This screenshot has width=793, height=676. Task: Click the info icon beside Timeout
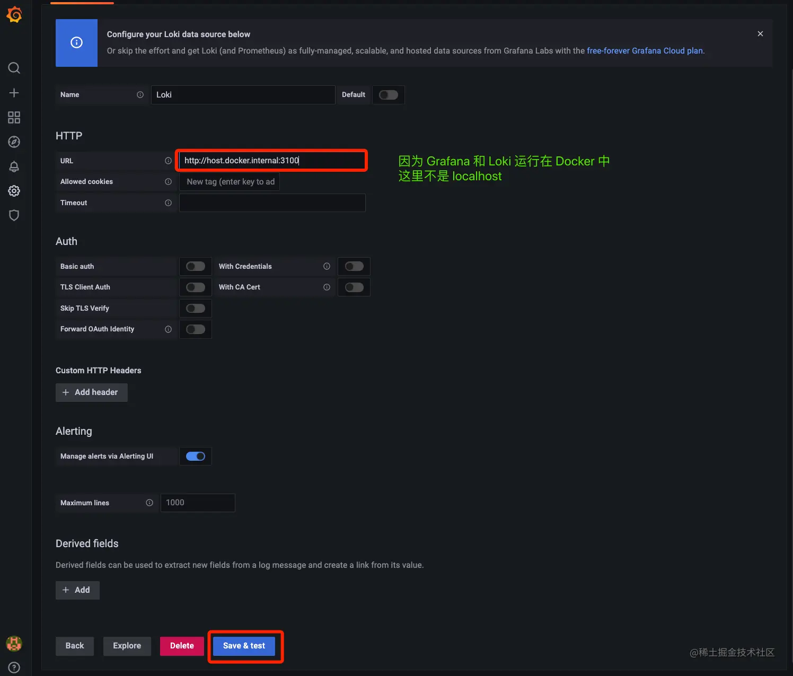168,203
